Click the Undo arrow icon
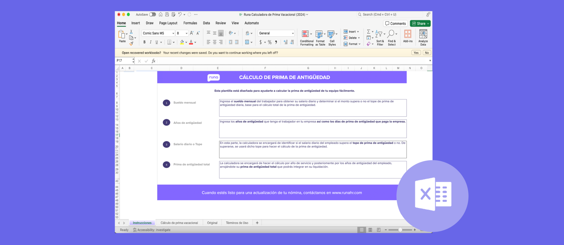Image resolution: width=564 pixels, height=245 pixels. (180, 15)
